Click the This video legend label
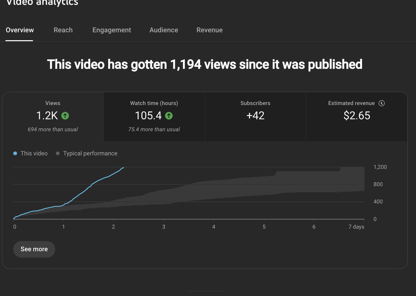The width and height of the screenshot is (416, 296). 34,153
